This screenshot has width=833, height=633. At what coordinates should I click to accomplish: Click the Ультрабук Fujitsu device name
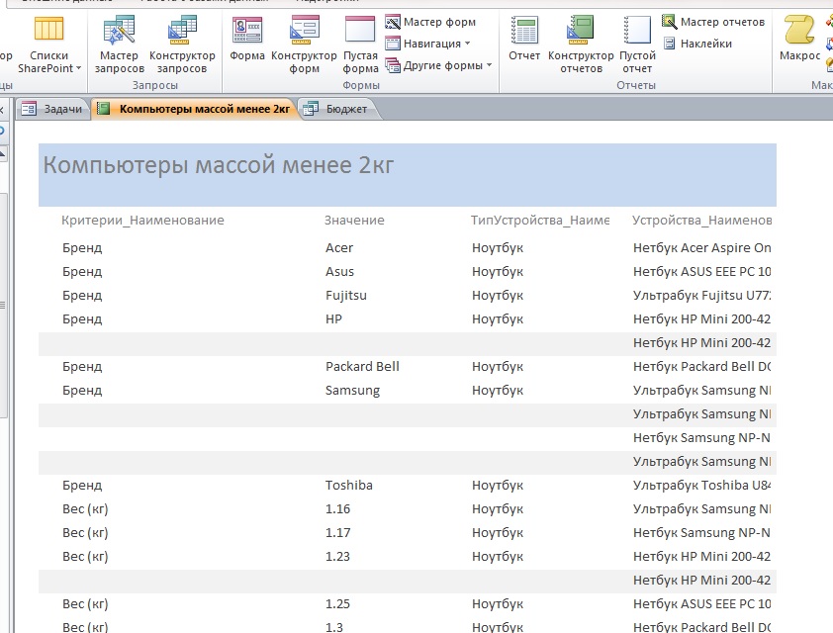tap(701, 296)
